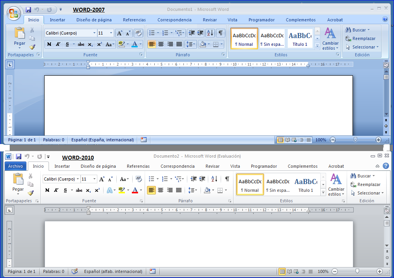Image resolution: width=394 pixels, height=278 pixels.
Task: Open Diseño de página tab in Word 2010
Action: pyautogui.click(x=98, y=166)
